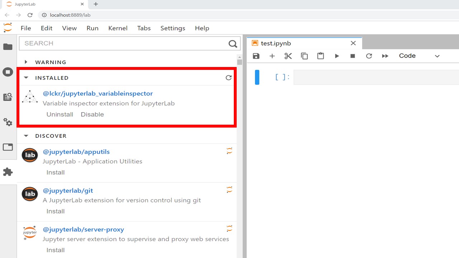Paste cells from clipboard
Image resolution: width=459 pixels, height=258 pixels.
[x=321, y=56]
